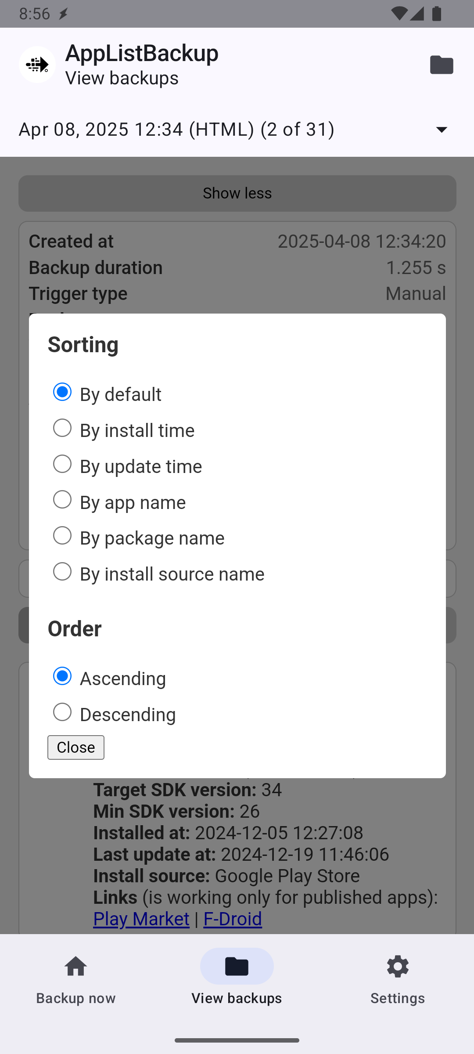Tap the battery status icon

[437, 14]
